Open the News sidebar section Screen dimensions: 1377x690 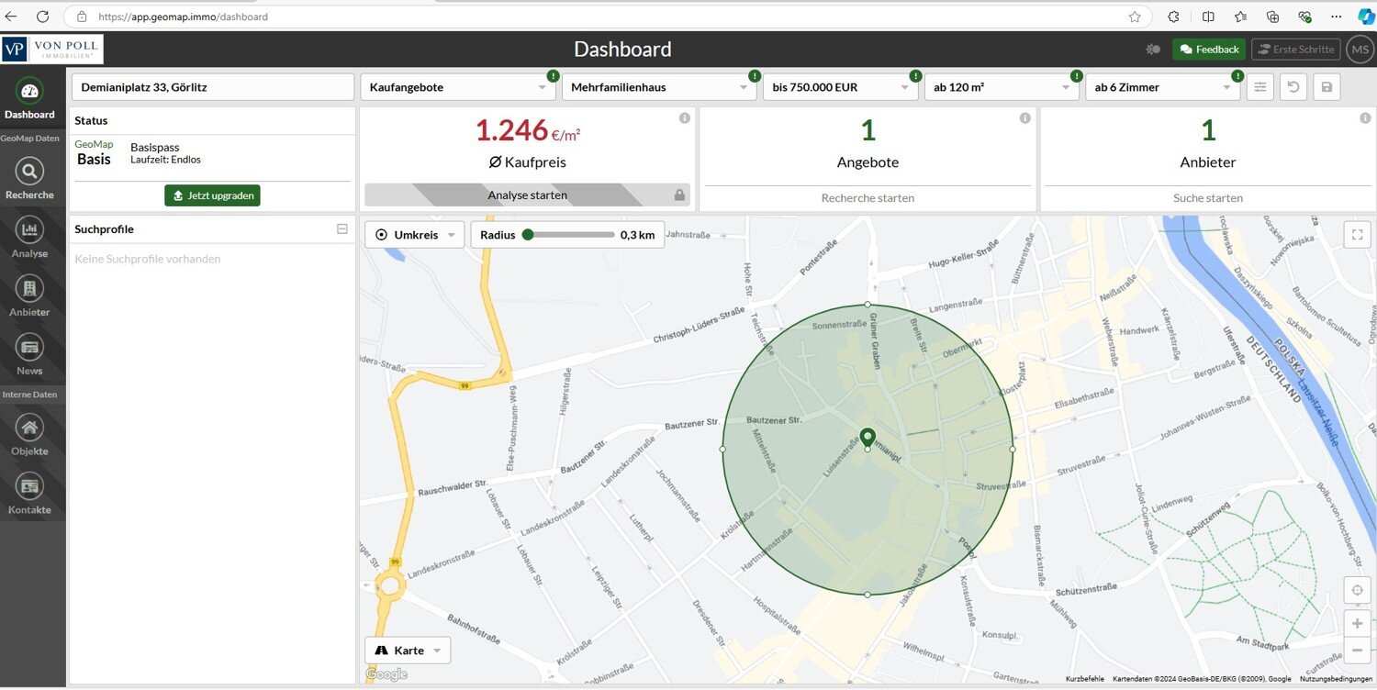[x=29, y=355]
